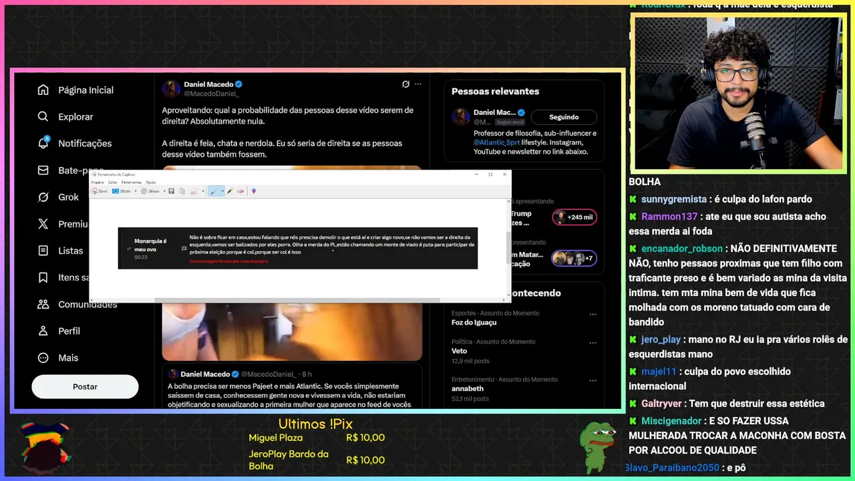Click chat username sunnygremista
The height and width of the screenshot is (481, 855).
(673, 199)
